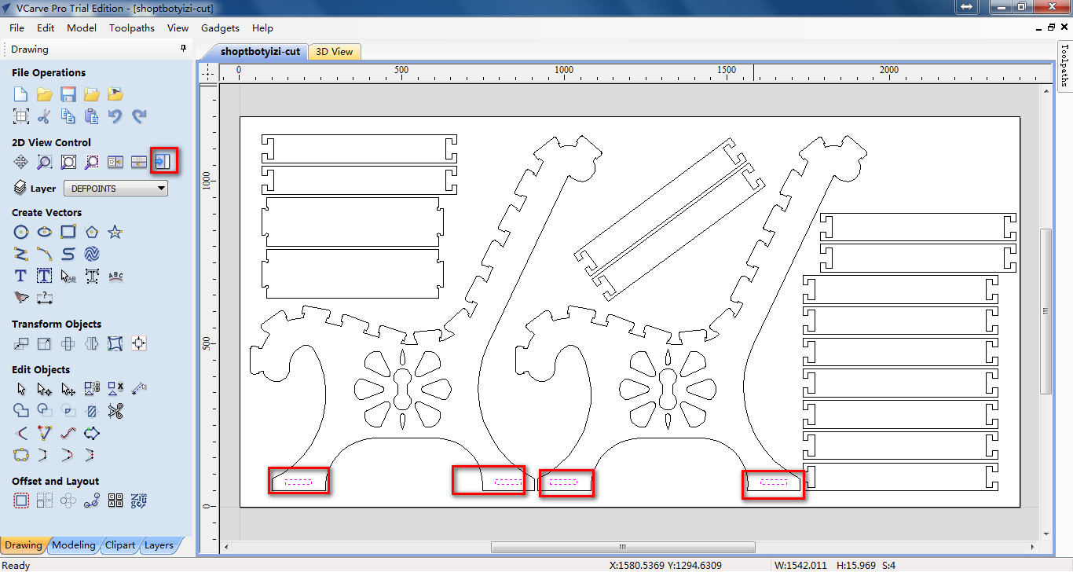Select the Draw Arc tool
Viewport: 1073px width, 572px height.
45,254
